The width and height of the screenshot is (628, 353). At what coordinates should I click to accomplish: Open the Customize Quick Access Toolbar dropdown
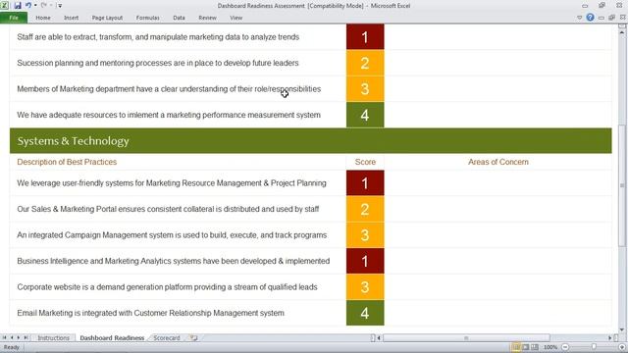coord(60,6)
